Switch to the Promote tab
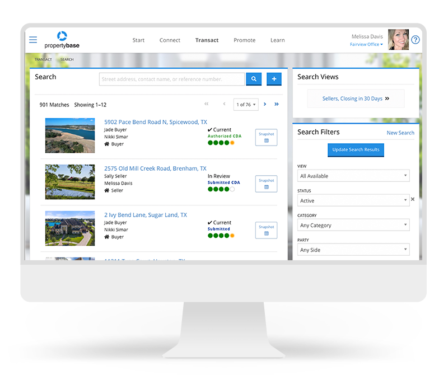The width and height of the screenshot is (448, 375). pos(244,40)
